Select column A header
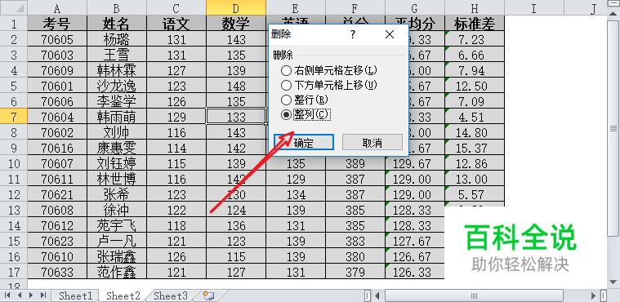The height and width of the screenshot is (302, 620). pos(57,8)
